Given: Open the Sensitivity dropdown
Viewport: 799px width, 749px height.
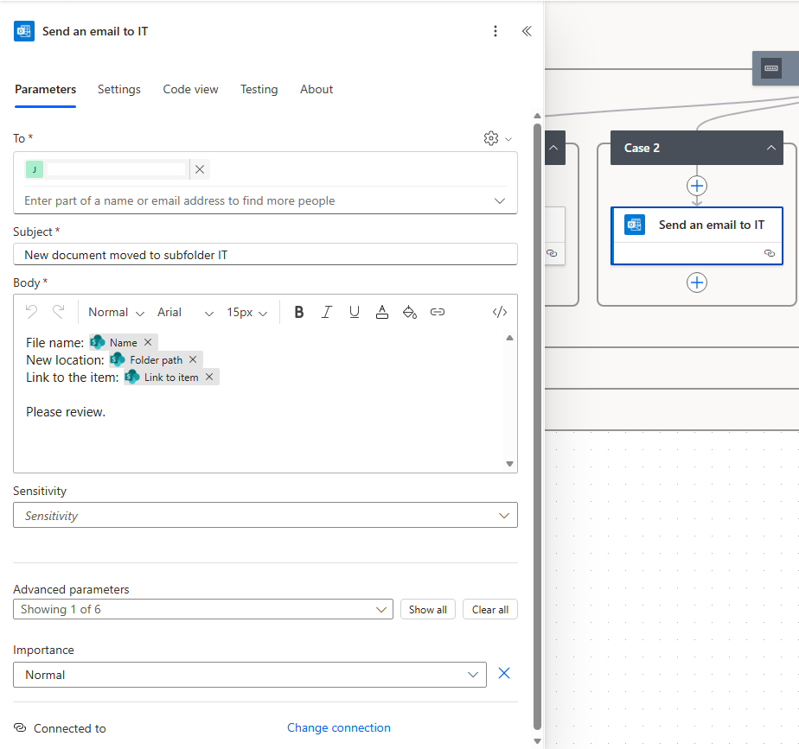Looking at the screenshot, I should pos(265,515).
